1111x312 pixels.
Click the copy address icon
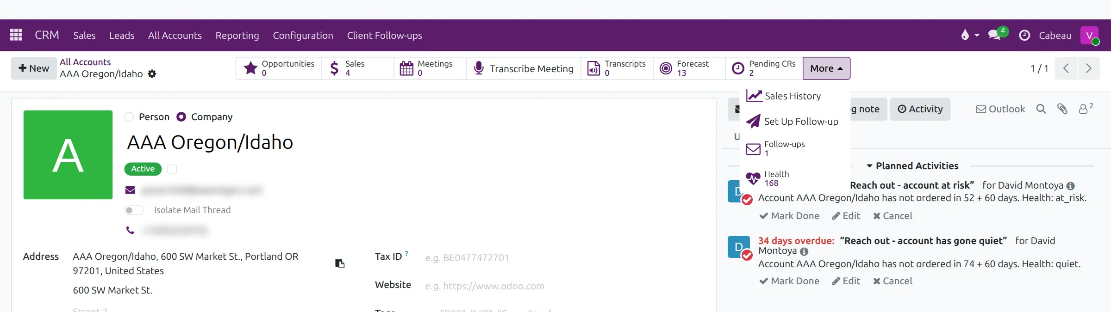click(x=340, y=263)
